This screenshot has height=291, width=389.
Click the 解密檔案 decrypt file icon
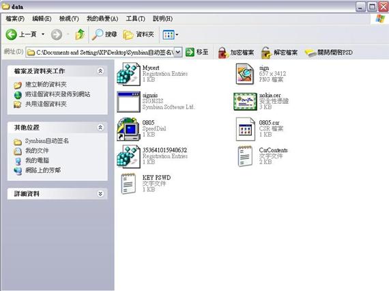pyautogui.click(x=267, y=53)
